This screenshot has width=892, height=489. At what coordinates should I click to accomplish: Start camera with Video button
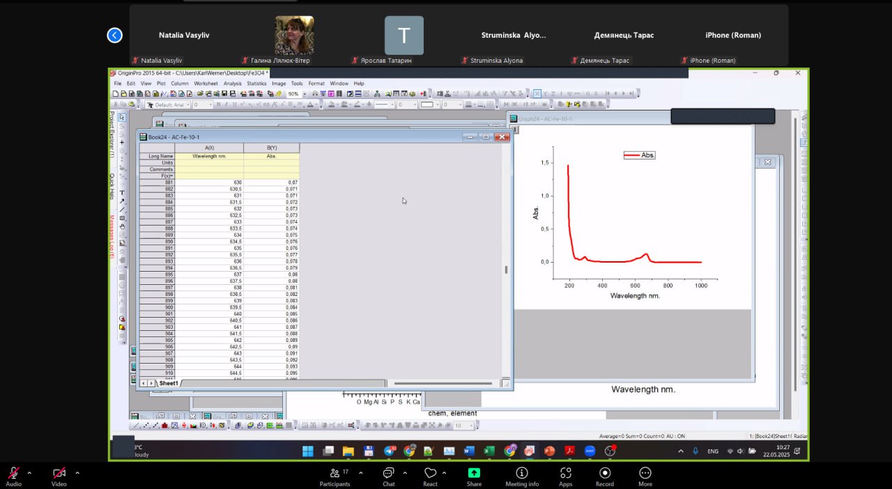pyautogui.click(x=59, y=476)
